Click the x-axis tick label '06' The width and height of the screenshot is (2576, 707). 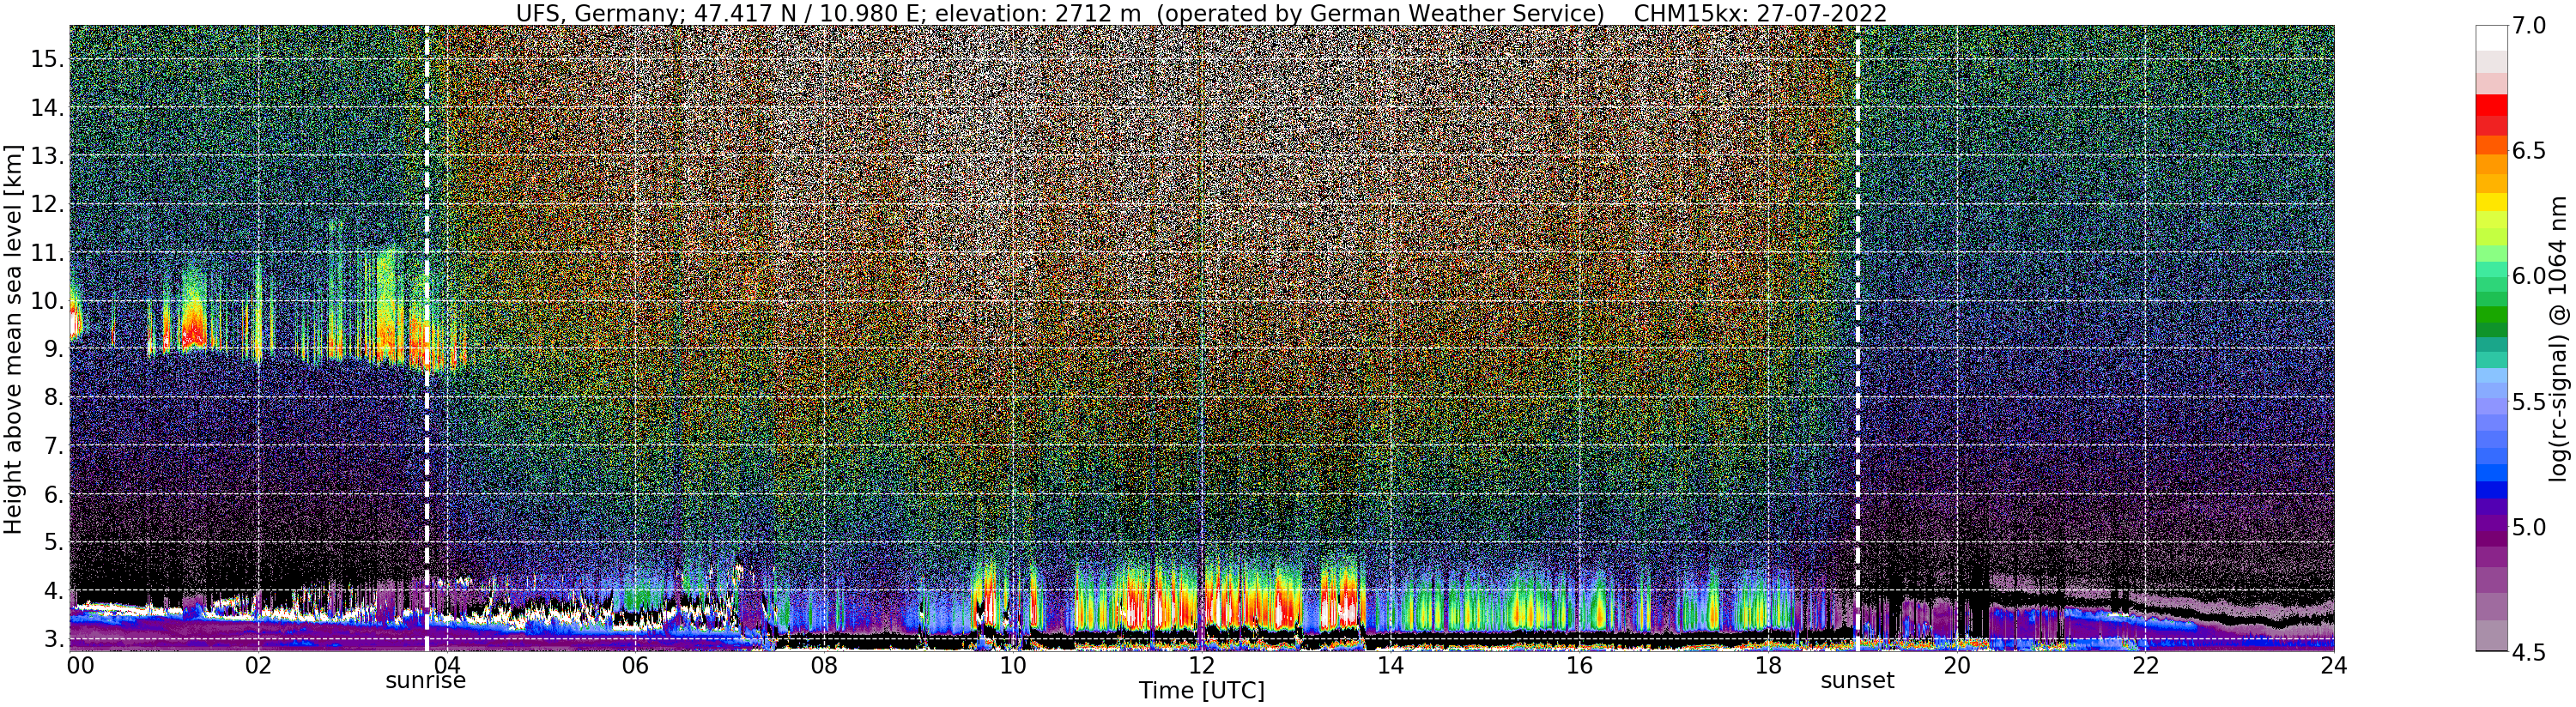(x=635, y=666)
